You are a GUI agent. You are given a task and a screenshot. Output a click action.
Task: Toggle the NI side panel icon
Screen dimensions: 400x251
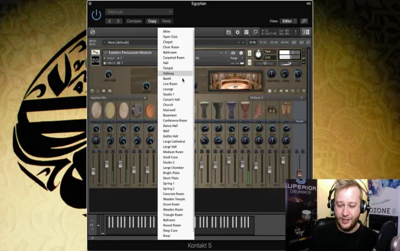point(305,32)
